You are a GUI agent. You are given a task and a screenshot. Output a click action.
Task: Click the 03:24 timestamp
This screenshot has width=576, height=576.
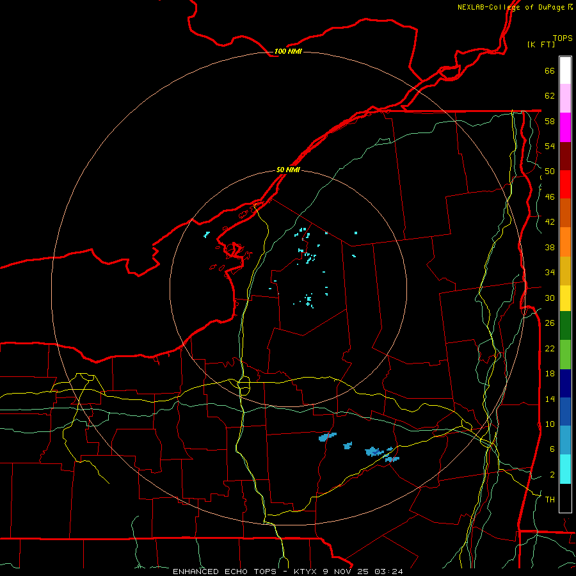point(388,572)
